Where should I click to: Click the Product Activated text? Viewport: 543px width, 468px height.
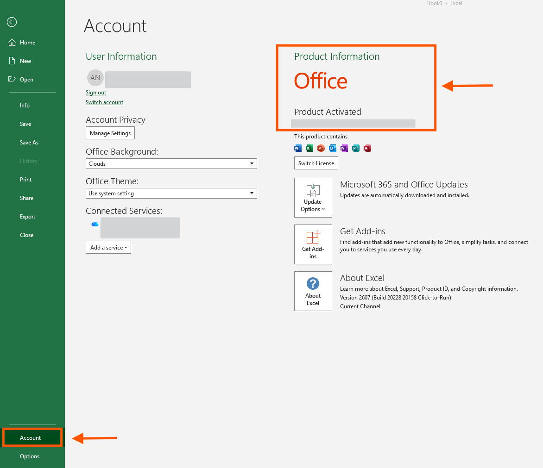[328, 112]
